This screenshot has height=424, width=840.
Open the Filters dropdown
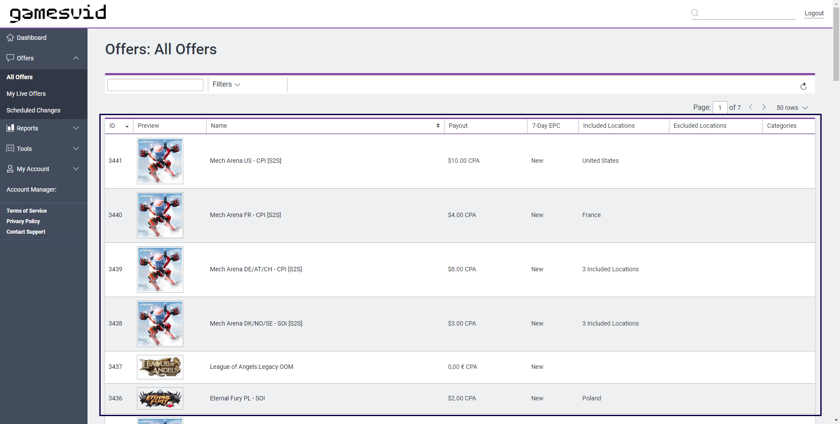click(x=226, y=84)
